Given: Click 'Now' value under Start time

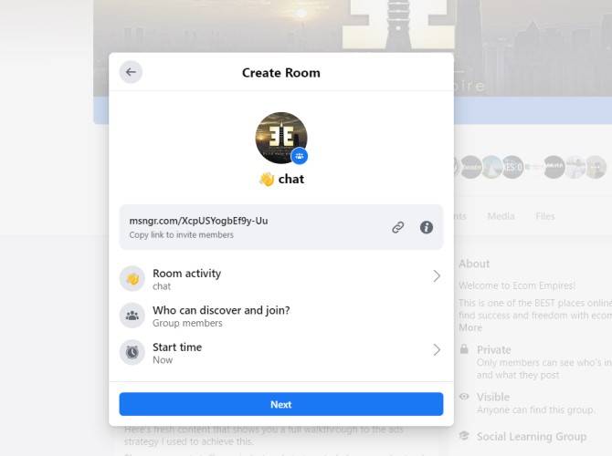Looking at the screenshot, I should [x=163, y=360].
